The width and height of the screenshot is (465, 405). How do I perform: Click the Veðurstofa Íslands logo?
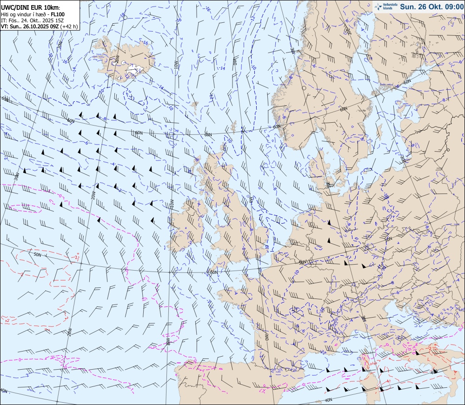coord(385,7)
